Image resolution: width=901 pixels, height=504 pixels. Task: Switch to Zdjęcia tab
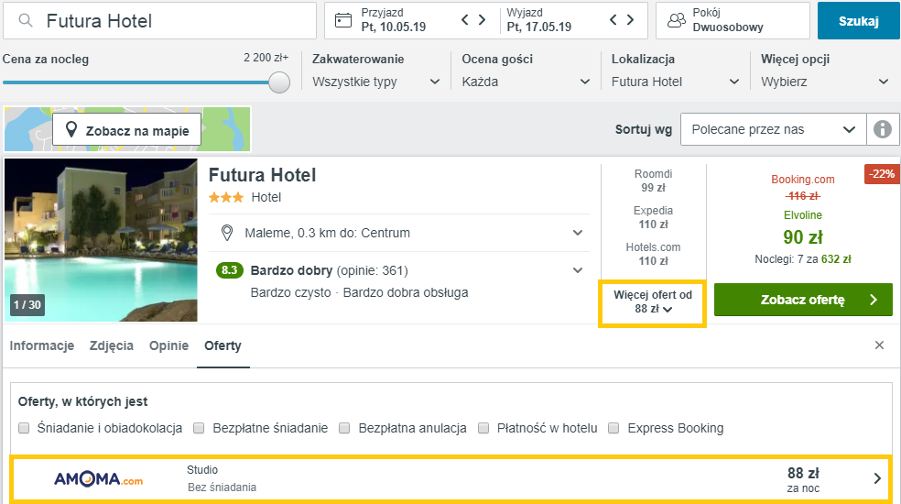pos(112,345)
